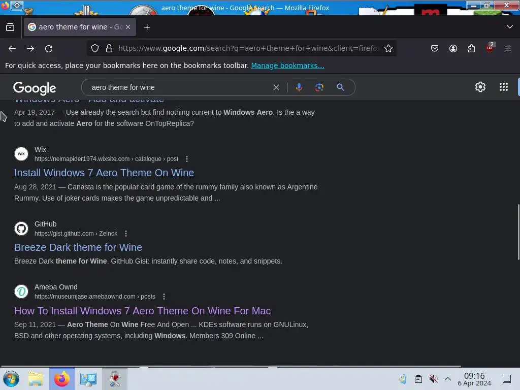Go forward to the next page
The width and height of the screenshot is (520, 390).
[30, 48]
